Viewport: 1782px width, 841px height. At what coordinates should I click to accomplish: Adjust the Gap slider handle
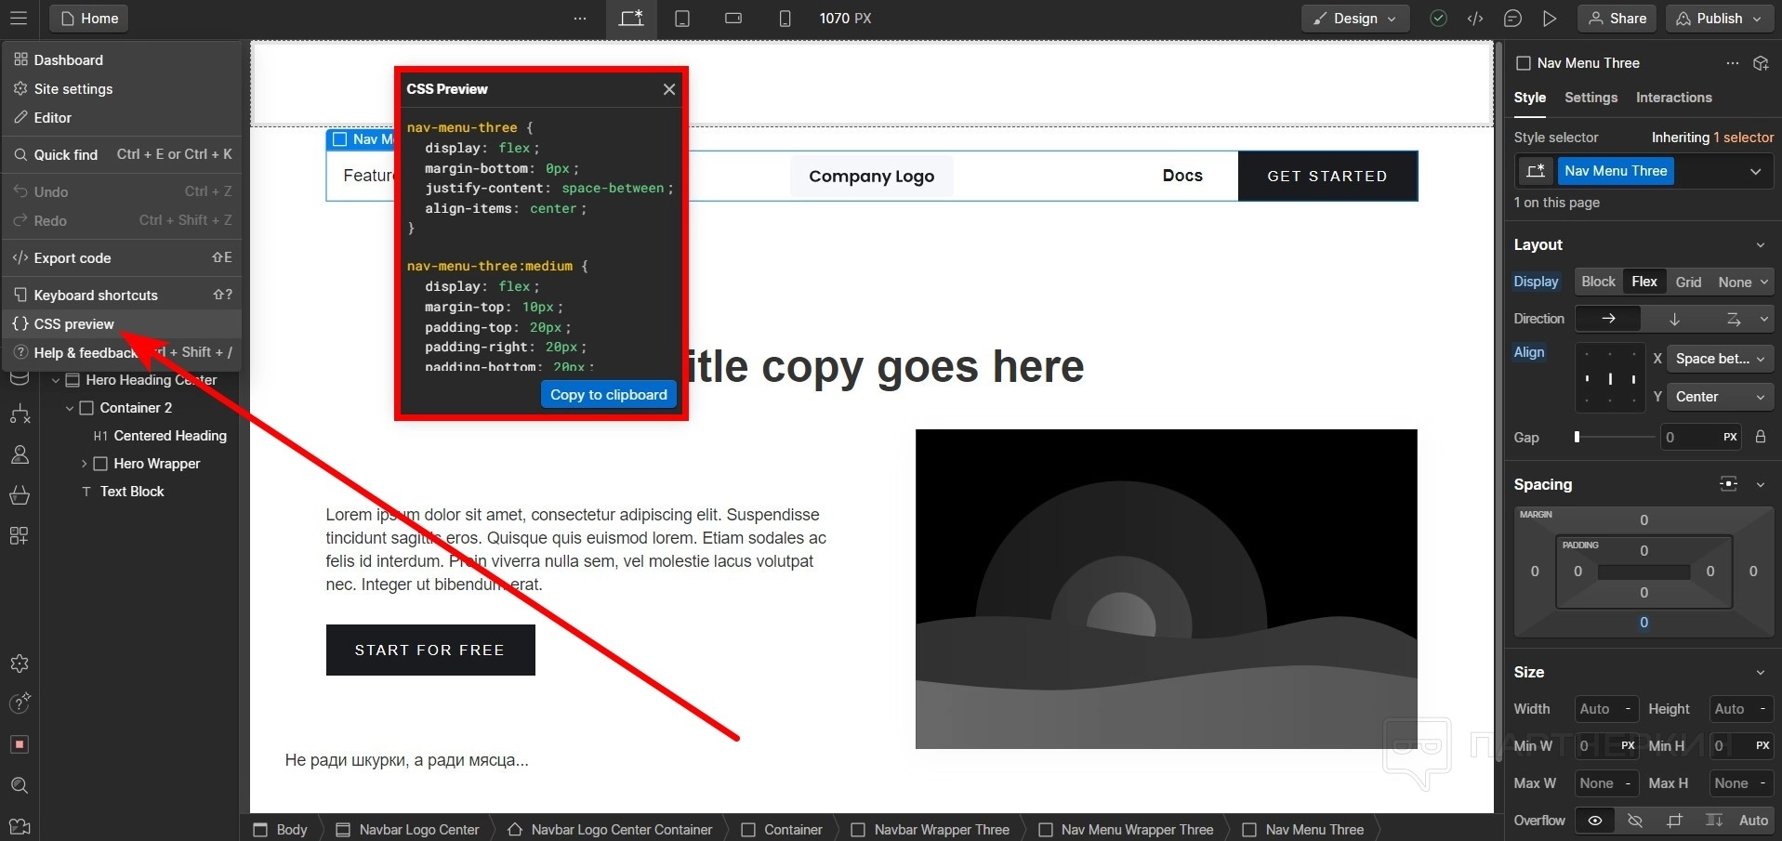1577,437
